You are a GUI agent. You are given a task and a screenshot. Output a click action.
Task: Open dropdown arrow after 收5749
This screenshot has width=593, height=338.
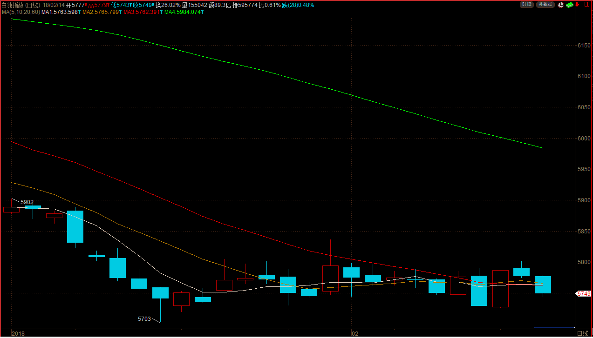[x=153, y=5]
